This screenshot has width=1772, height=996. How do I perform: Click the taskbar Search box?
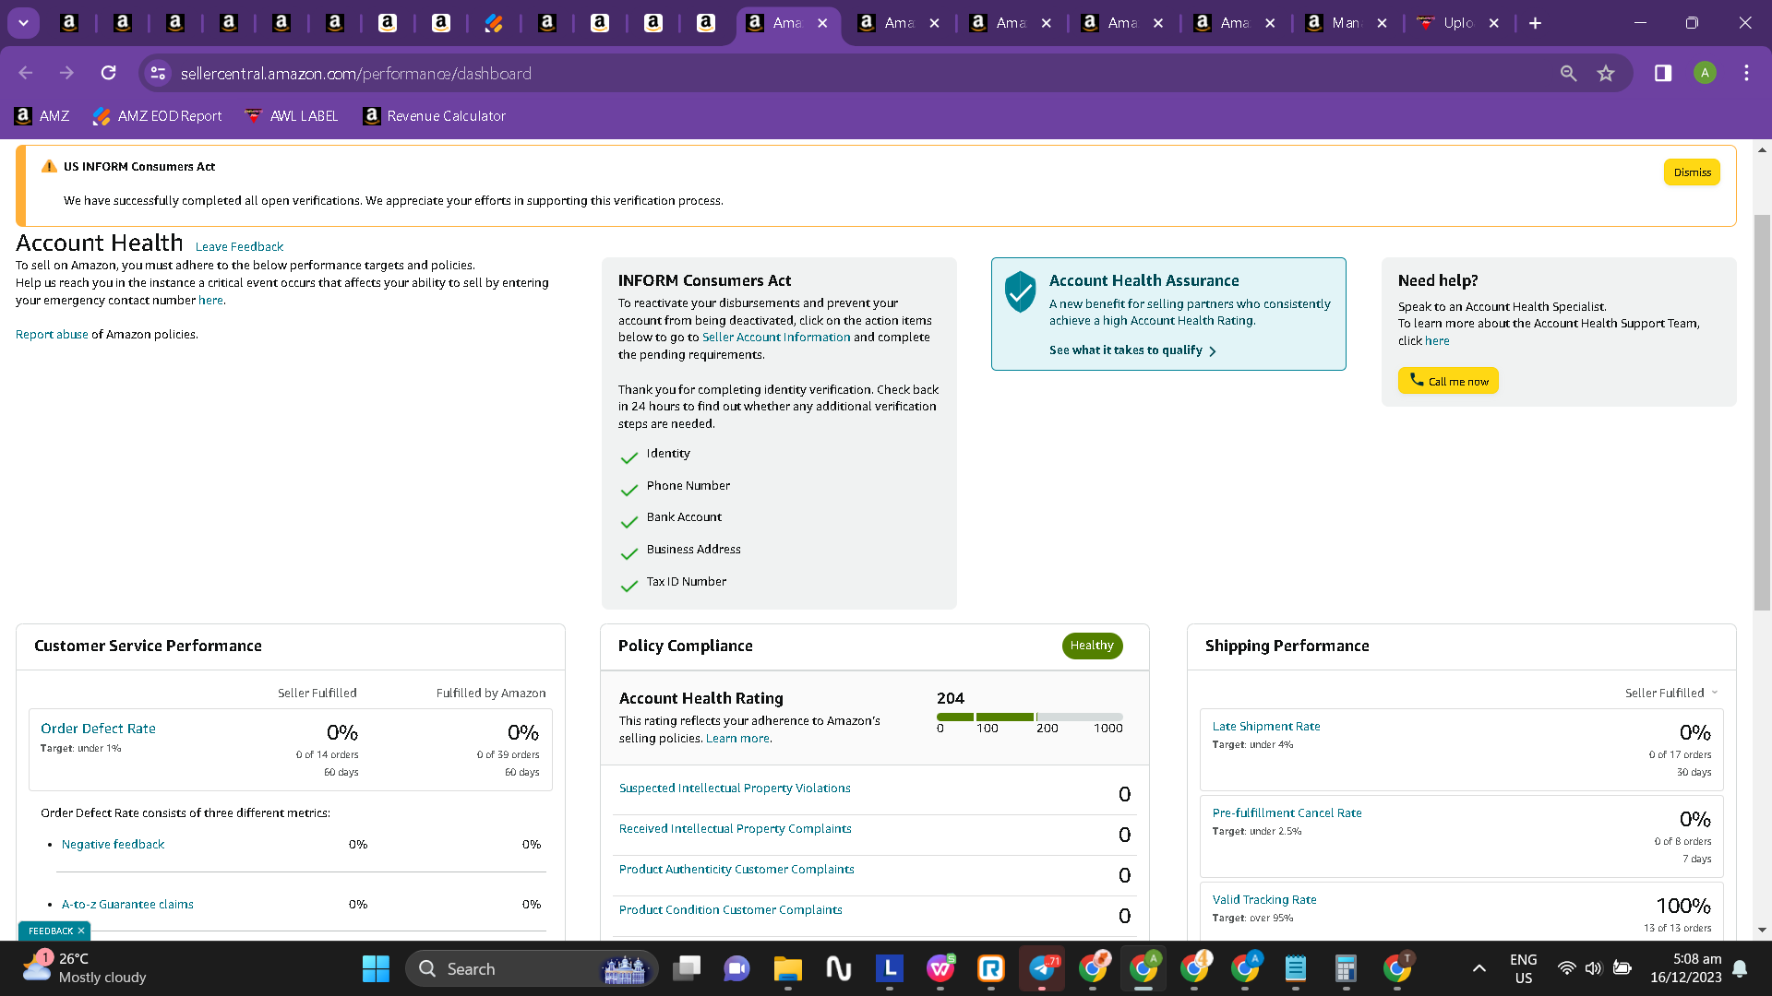pyautogui.click(x=531, y=968)
